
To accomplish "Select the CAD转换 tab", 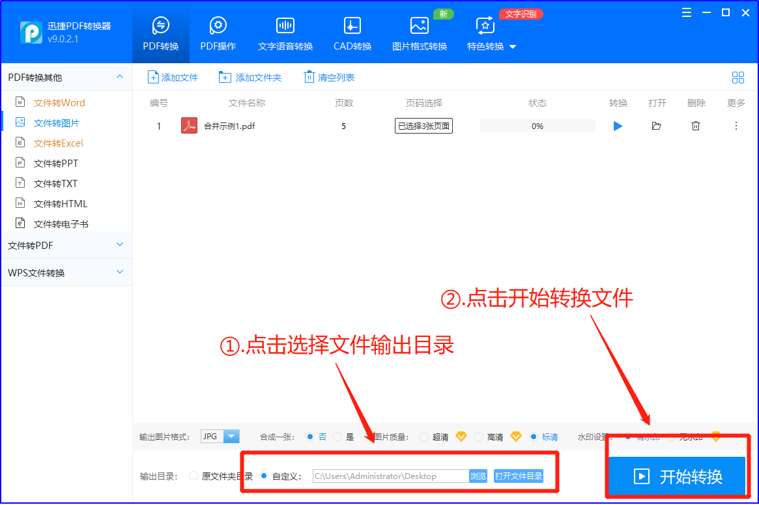I will 352,34.
